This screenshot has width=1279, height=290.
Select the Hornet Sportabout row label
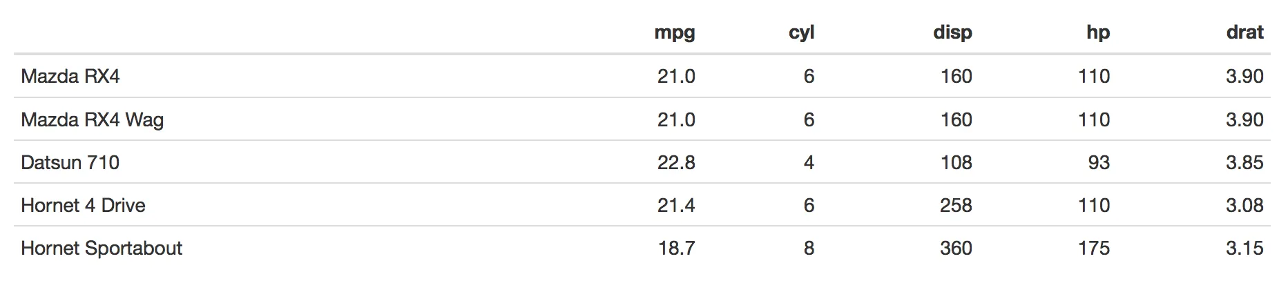pyautogui.click(x=102, y=248)
